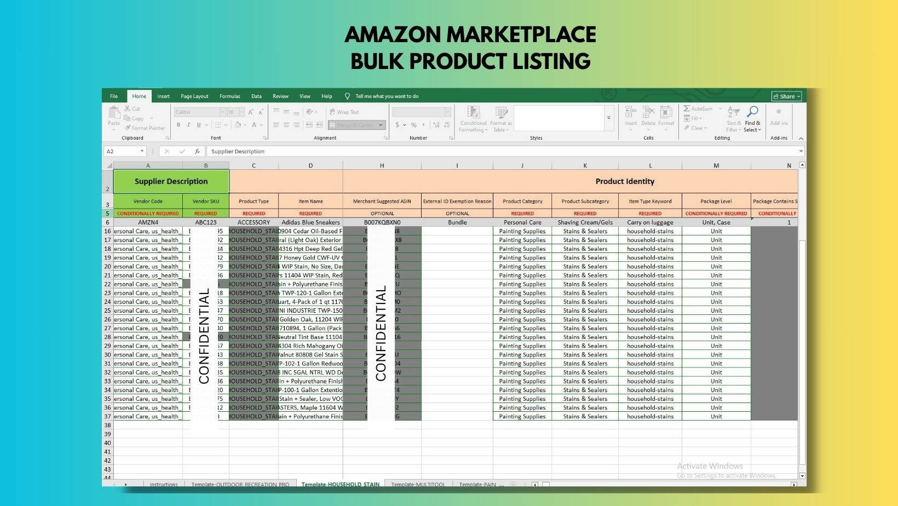Image resolution: width=898 pixels, height=506 pixels.
Task: Click the Share button
Action: click(x=786, y=96)
